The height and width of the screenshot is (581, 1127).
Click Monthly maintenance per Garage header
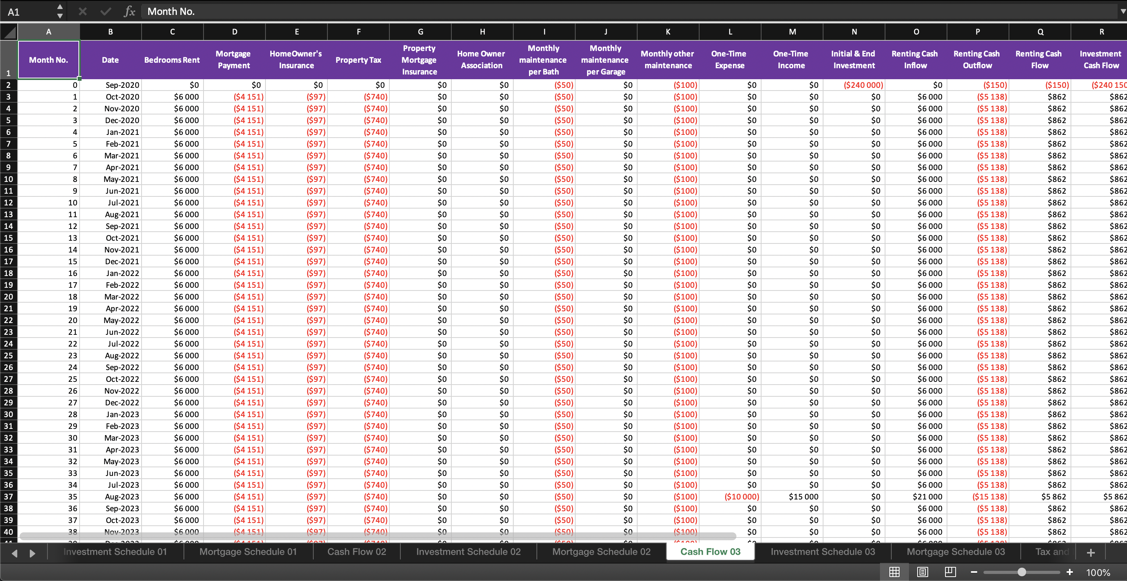606,60
